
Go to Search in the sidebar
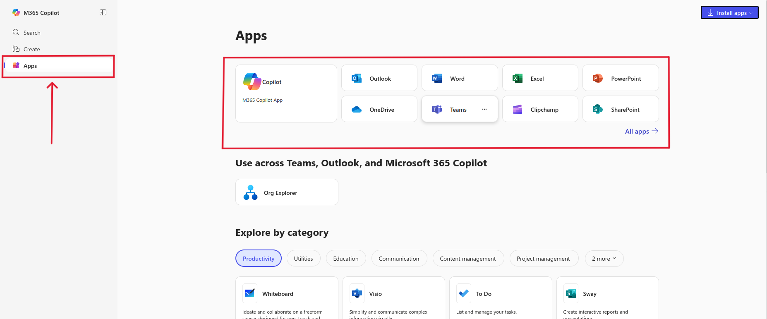point(32,33)
